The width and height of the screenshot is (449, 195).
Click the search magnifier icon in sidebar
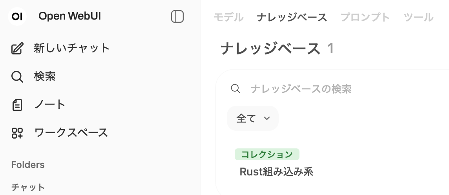[x=17, y=77]
